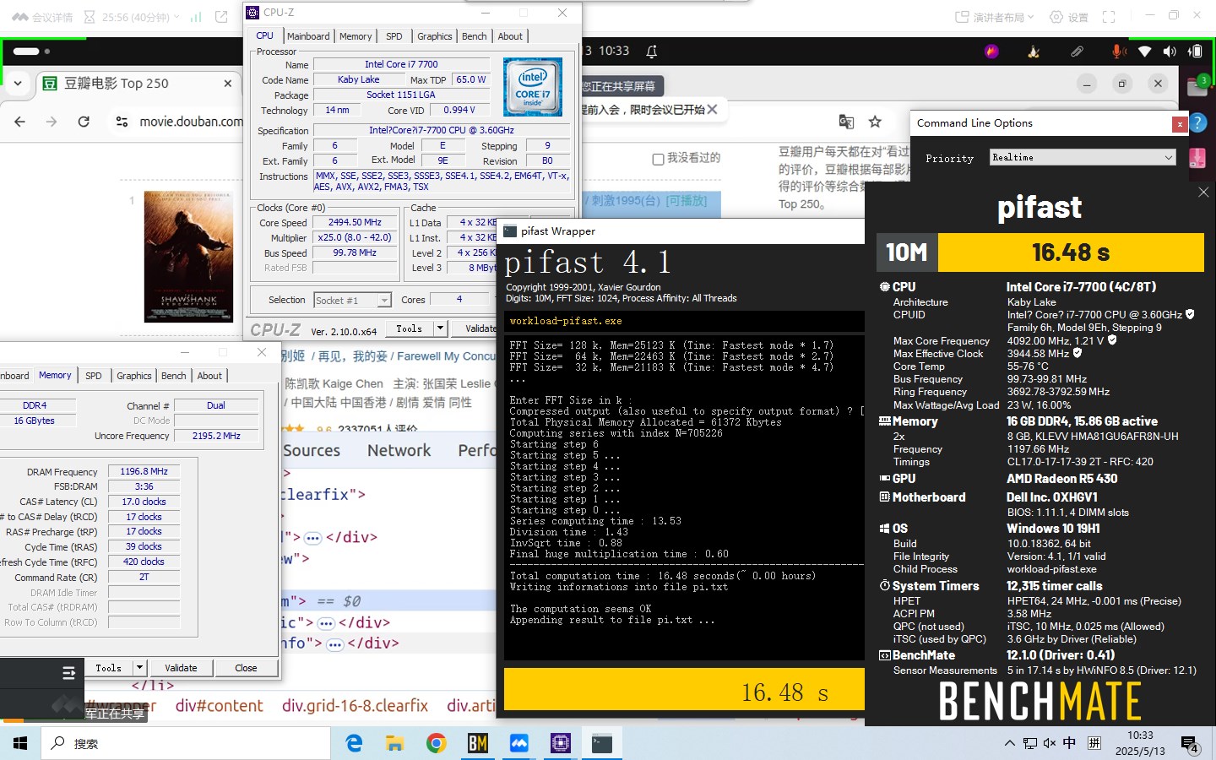This screenshot has height=760, width=1216.
Task: Click Close button in Memory CPU-Z window
Action: [x=246, y=668]
